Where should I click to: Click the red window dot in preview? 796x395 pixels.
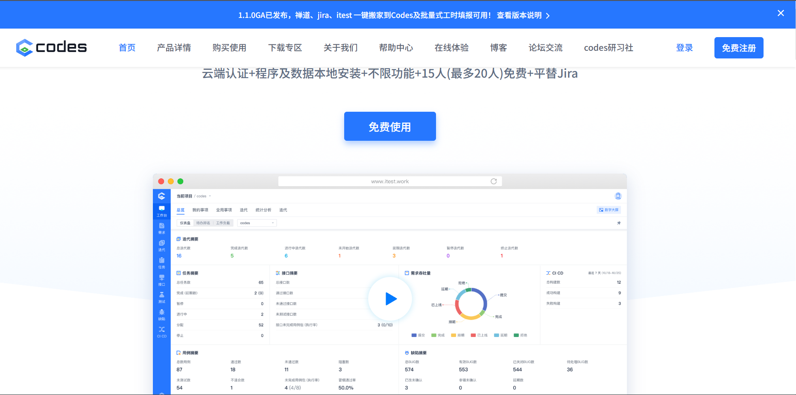coord(161,181)
